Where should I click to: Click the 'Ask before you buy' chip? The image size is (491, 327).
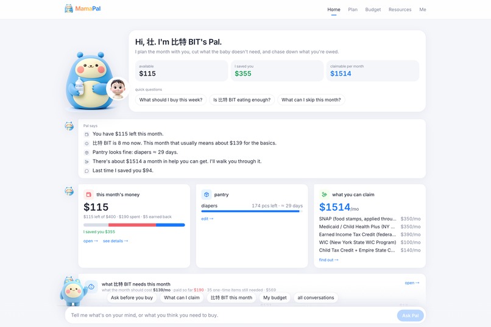tap(132, 298)
